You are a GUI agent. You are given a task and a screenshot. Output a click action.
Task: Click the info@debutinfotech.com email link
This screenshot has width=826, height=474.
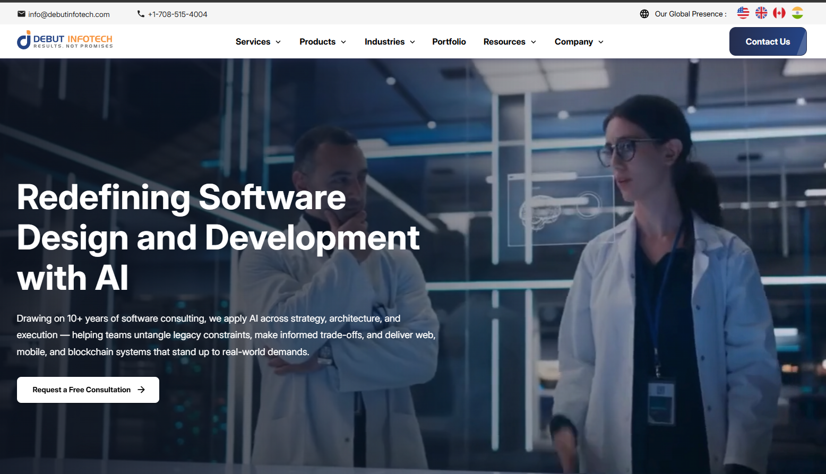pyautogui.click(x=69, y=14)
